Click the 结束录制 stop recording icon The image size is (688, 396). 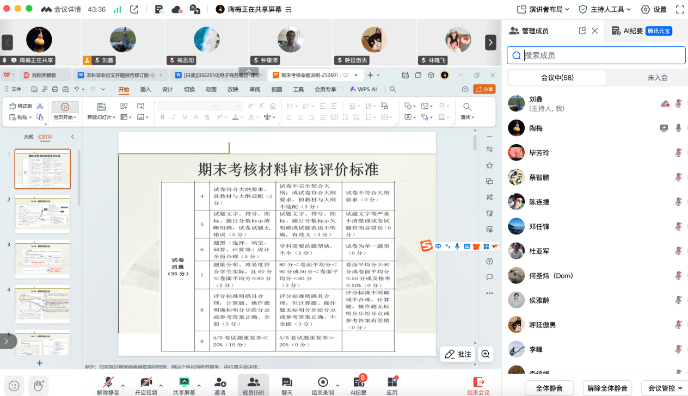(x=322, y=383)
